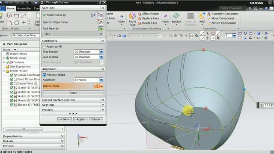Toggle the Sketch (4) feature checkbox
274x154 pixels.
click(12, 92)
